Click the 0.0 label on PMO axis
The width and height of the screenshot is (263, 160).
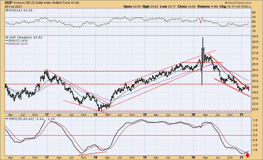(x=255, y=135)
